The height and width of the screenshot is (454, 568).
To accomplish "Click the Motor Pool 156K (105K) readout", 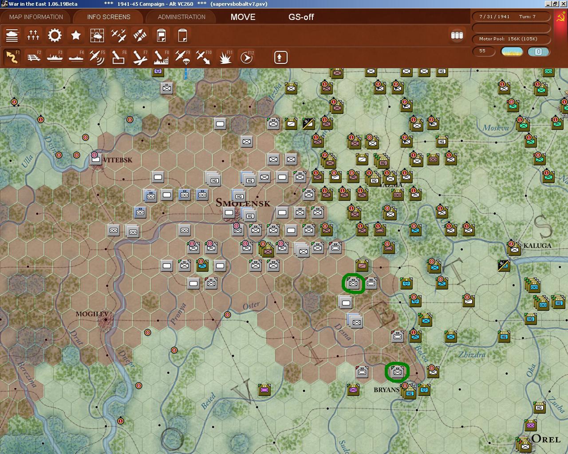I will (511, 39).
